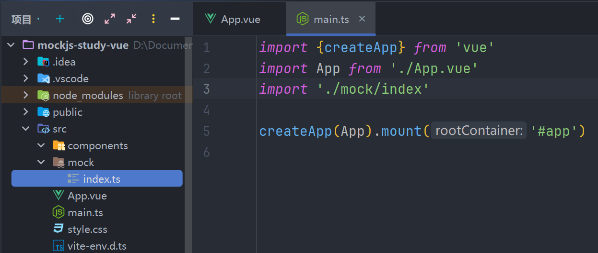The width and height of the screenshot is (598, 253).
Task: Expand the .idea folder
Action: click(26, 62)
